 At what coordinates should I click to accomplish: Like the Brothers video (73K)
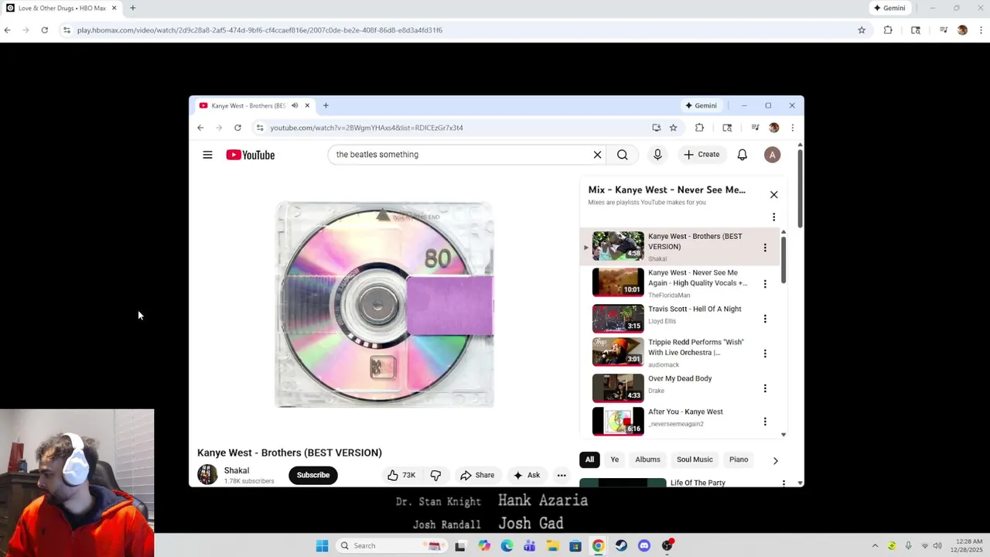401,475
